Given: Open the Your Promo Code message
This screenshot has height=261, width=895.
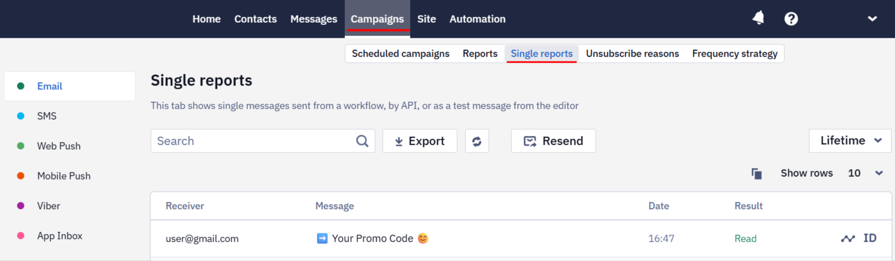Looking at the screenshot, I should (372, 238).
